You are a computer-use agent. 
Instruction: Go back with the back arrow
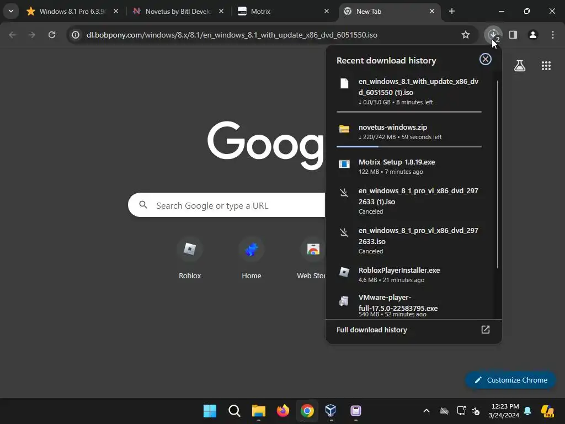click(x=12, y=35)
